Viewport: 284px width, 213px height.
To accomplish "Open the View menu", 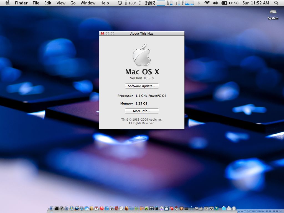I will pyautogui.click(x=61, y=3).
